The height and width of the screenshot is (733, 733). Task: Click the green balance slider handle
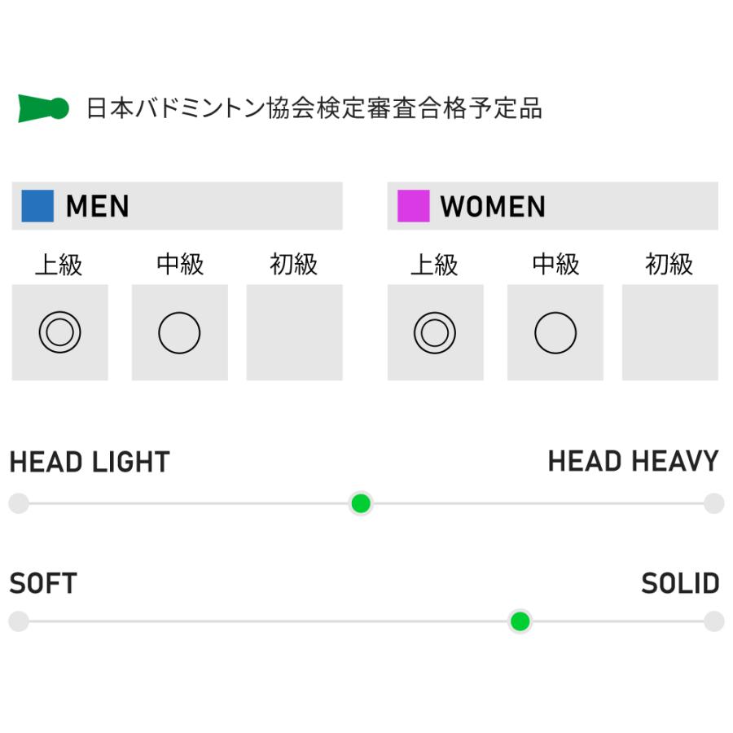[361, 503]
